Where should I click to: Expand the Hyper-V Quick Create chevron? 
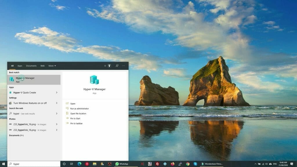[x=57, y=92]
